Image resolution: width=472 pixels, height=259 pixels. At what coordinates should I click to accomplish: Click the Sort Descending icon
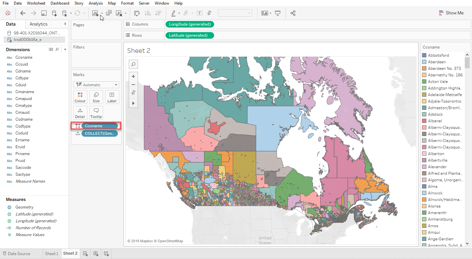[158, 13]
